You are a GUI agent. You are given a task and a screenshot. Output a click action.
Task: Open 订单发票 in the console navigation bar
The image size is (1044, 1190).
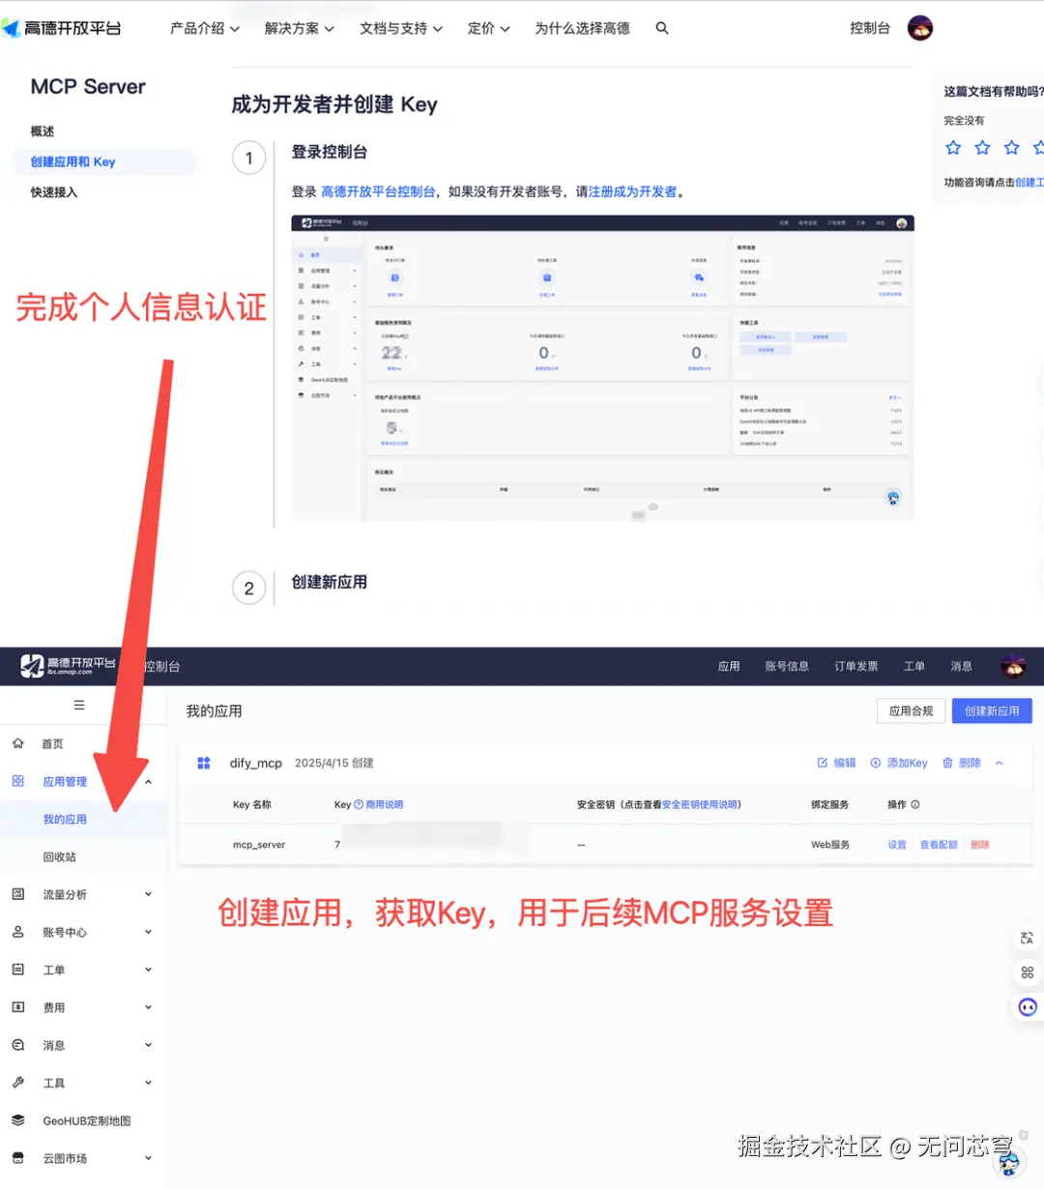point(855,666)
